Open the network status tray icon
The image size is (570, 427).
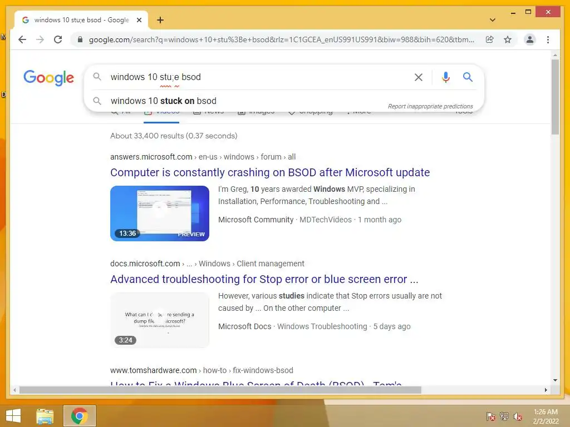pyautogui.click(x=504, y=416)
